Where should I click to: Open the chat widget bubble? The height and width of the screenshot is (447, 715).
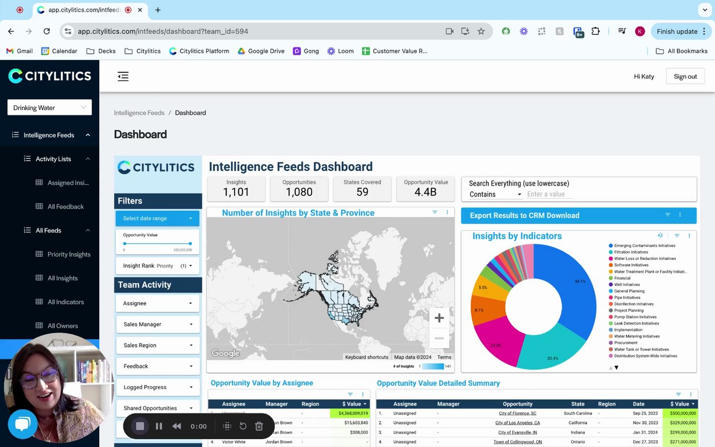(x=22, y=424)
